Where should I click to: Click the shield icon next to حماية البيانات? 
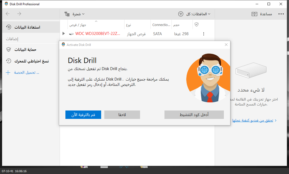[9, 50]
